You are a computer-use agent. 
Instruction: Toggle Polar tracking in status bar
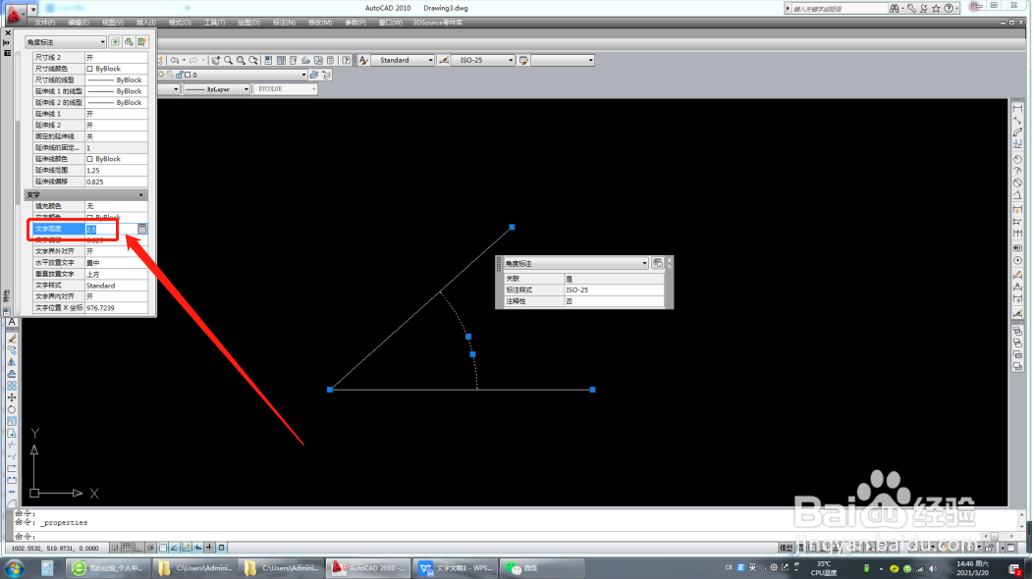point(150,548)
